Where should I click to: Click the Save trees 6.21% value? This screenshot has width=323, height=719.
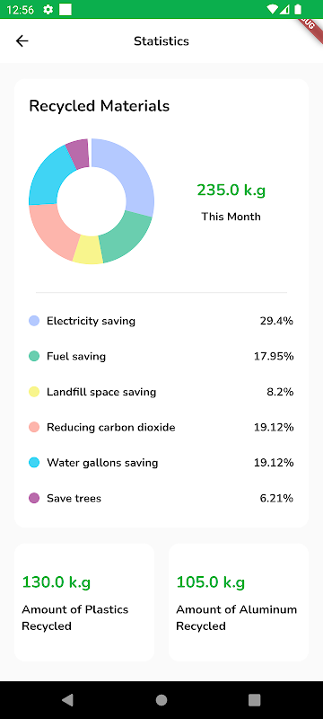276,498
